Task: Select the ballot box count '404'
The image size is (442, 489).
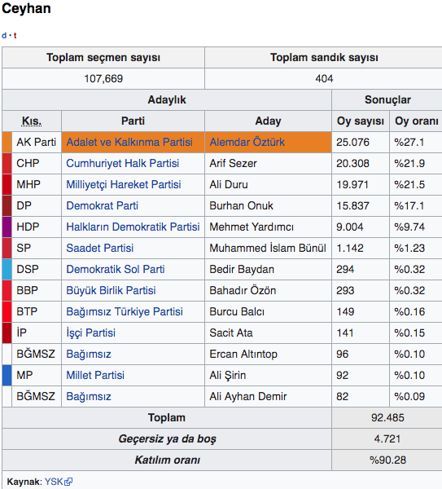Action: tap(324, 78)
